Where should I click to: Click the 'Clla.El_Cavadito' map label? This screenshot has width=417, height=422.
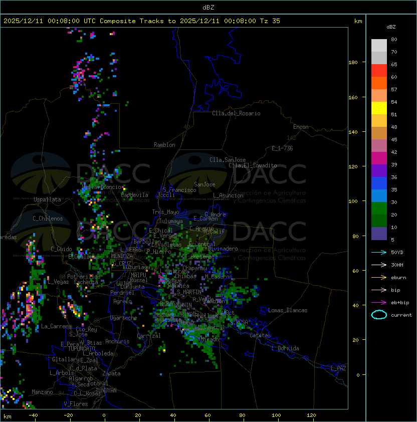(253, 165)
